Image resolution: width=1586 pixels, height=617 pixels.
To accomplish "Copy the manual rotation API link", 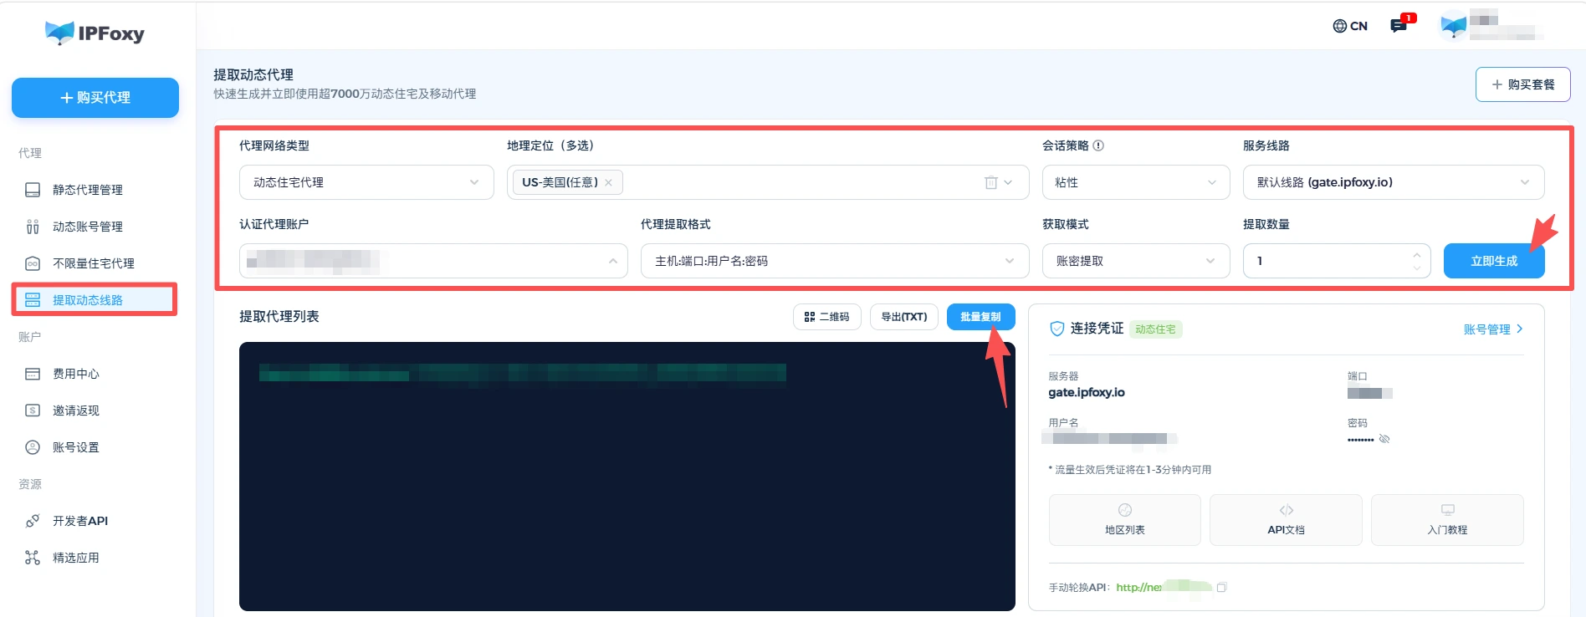I will point(1221,588).
